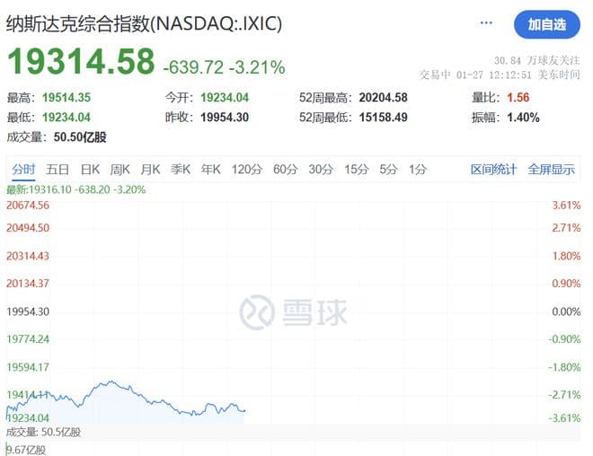Show the 日K candlestick chart
The image size is (593, 456).
tap(90, 169)
